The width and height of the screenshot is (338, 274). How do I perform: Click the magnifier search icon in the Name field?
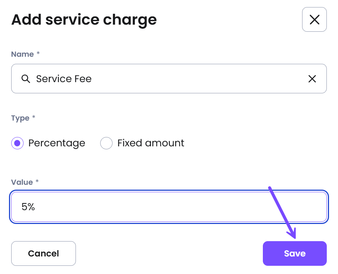click(26, 78)
